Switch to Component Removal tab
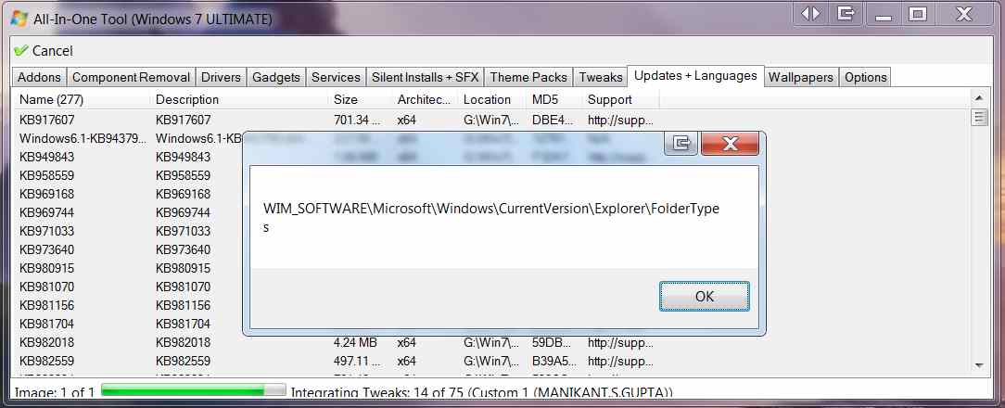Viewport: 1005px width, 408px height. 131,77
